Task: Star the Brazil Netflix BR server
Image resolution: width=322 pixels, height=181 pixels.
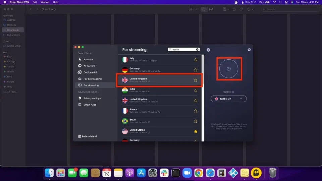Action: (196, 121)
